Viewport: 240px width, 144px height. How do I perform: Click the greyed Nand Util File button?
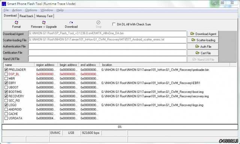point(203,59)
